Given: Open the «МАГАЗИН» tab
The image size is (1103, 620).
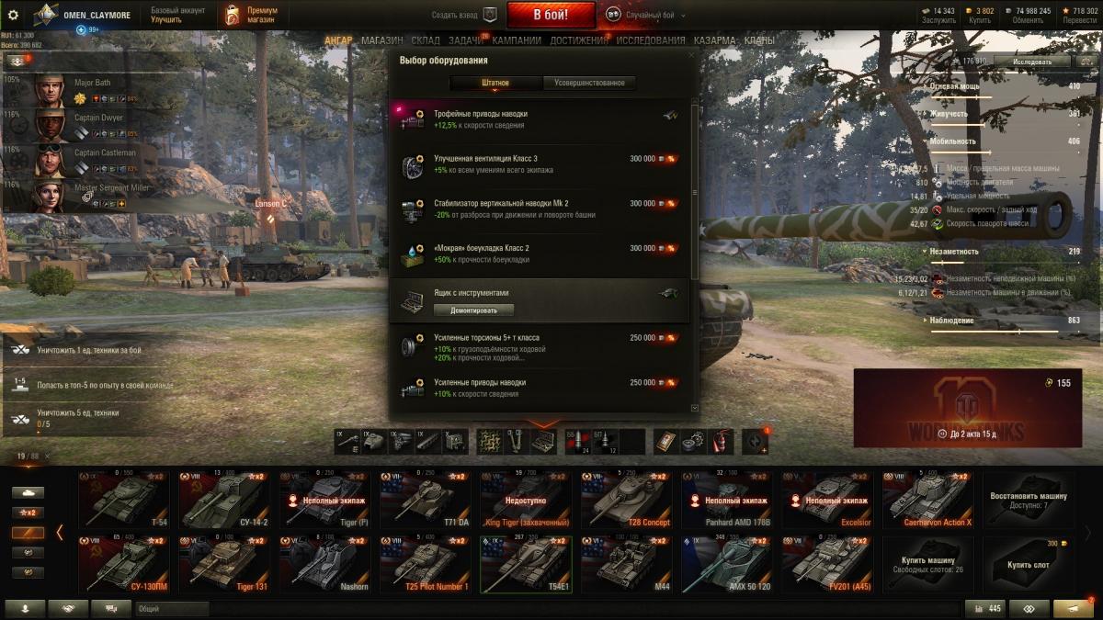Looking at the screenshot, I should [x=381, y=40].
